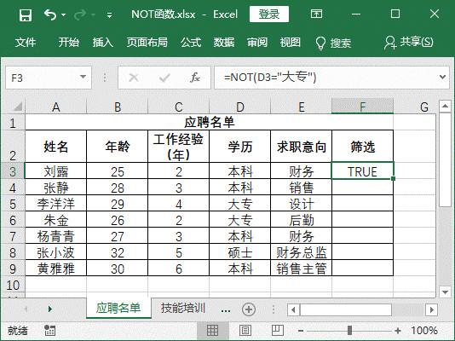Click the 共享 share button
This screenshot has width=455, height=341.
pyautogui.click(x=409, y=43)
